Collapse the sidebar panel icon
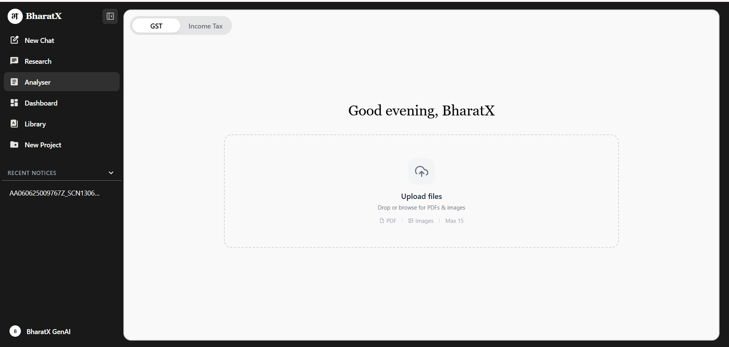 pos(110,16)
